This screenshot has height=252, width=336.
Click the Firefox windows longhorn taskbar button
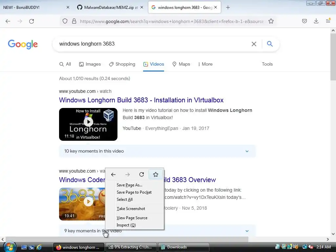coord(79,247)
